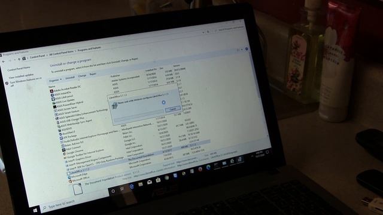Select ASUS Splendid Video Enhancement Technology row
Image resolution: width=383 pixels, height=215 pixels.
pos(82,114)
